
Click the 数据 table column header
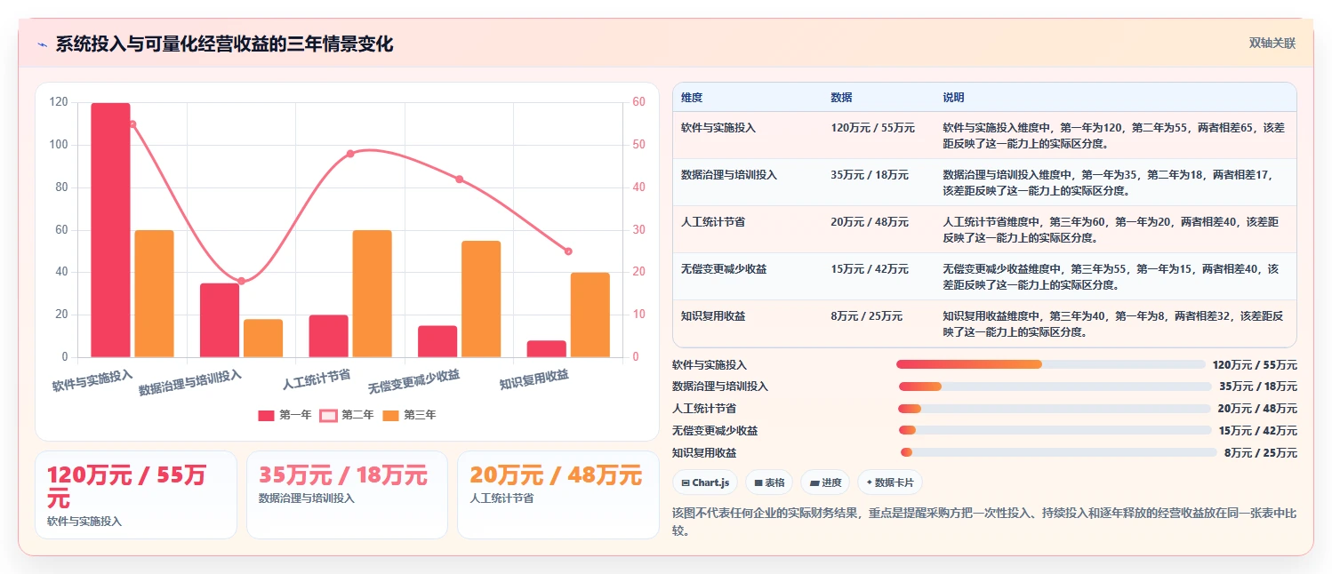[841, 98]
